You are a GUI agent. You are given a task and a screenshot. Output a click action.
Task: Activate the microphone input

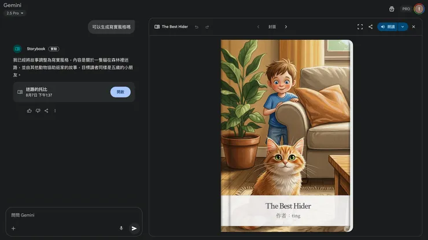coord(121,228)
